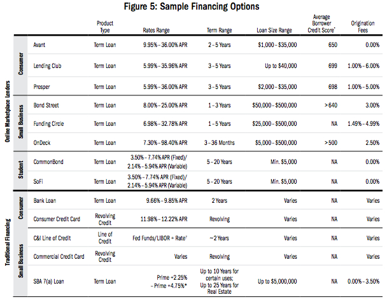Click the 'Rates Range' column header

pos(157,31)
